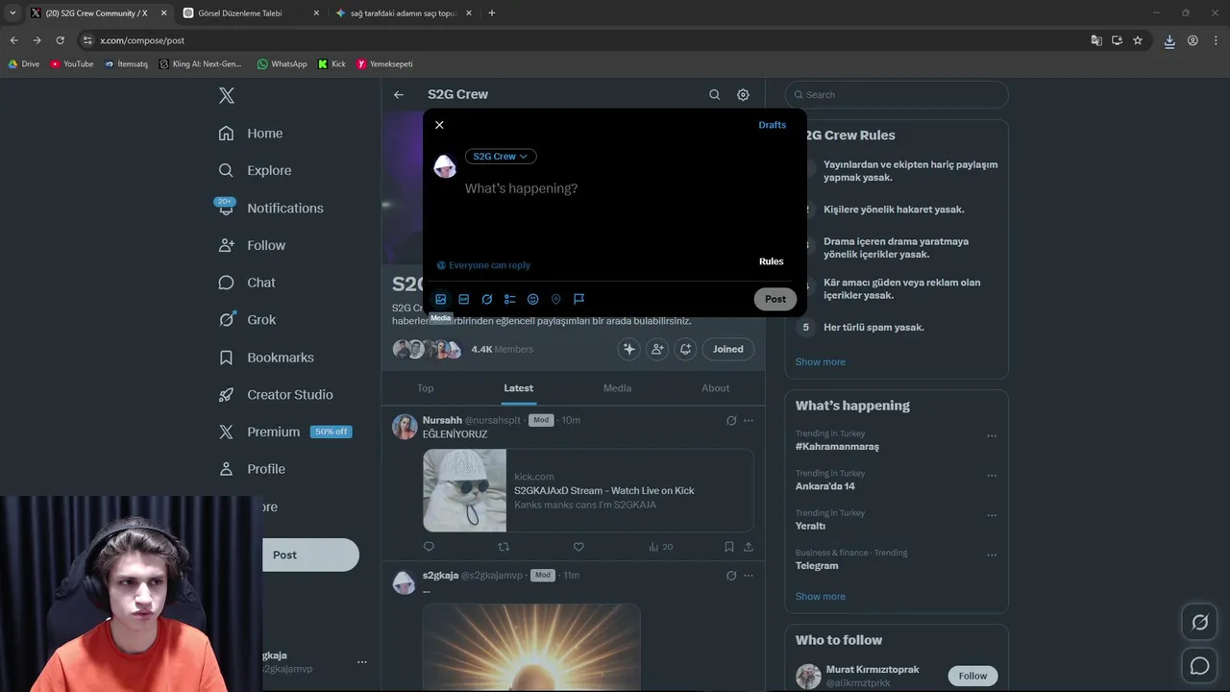Screen dimensions: 1230x692
Task: Open Bookmarks in the sidebar
Action: [x=268, y=358]
